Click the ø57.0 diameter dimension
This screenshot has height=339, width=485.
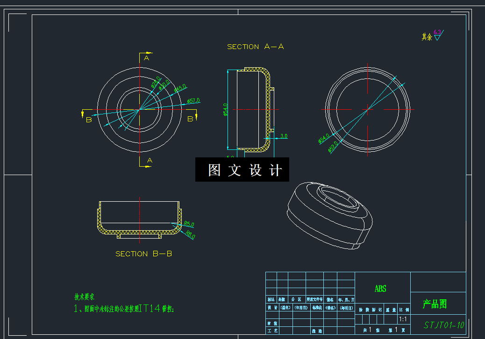tap(193, 101)
